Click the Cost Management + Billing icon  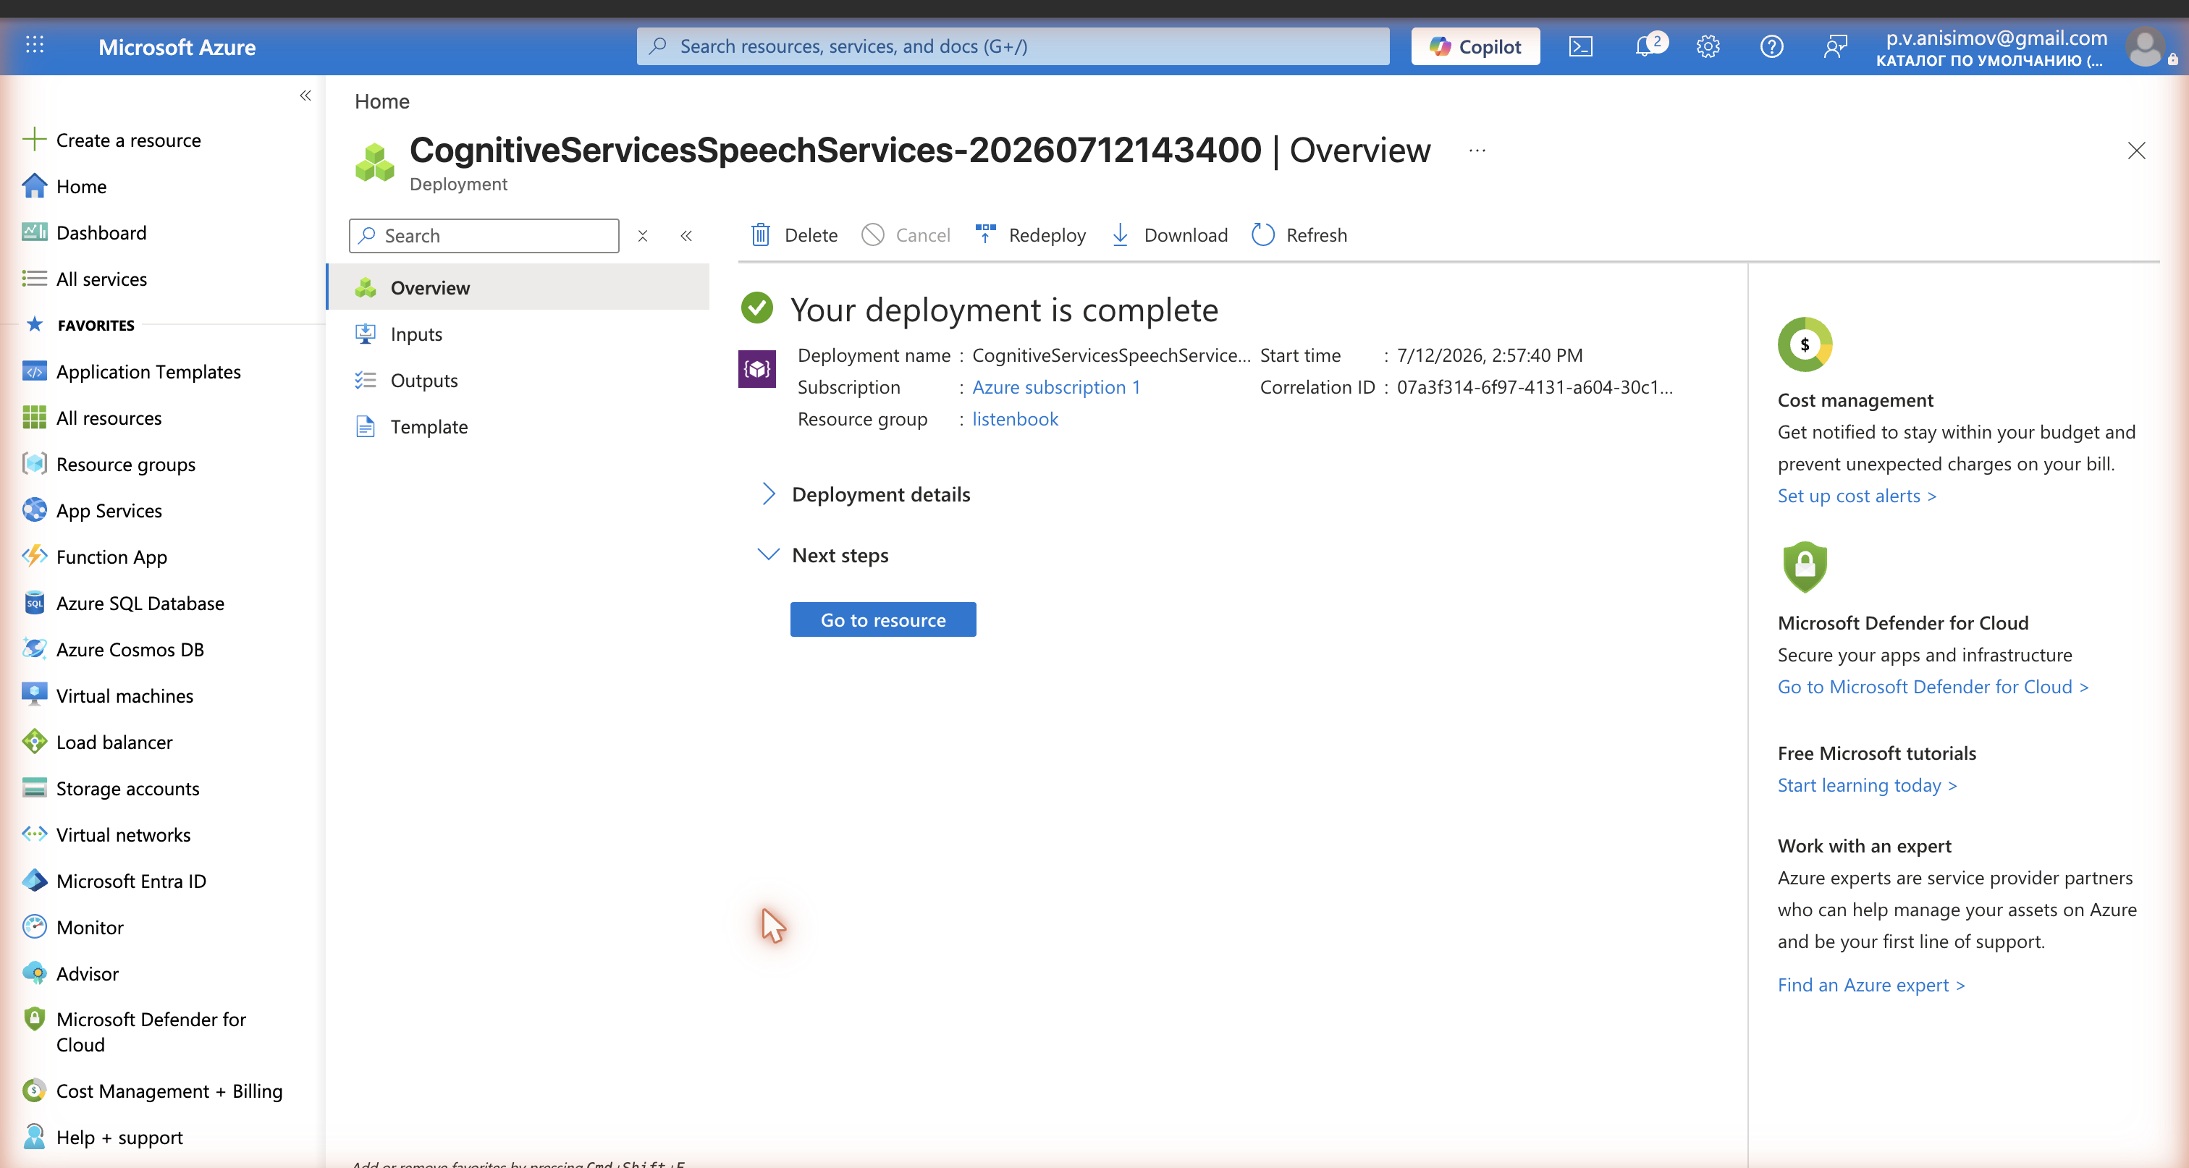(x=34, y=1091)
